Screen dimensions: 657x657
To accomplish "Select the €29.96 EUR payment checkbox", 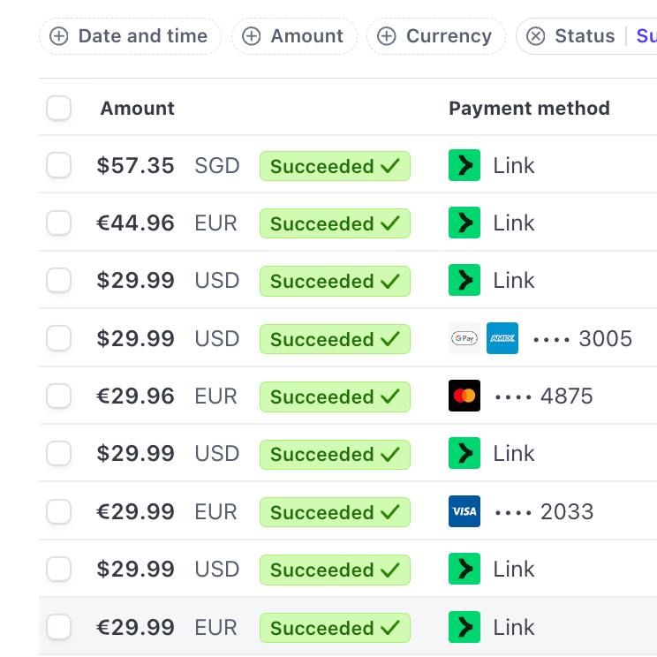I will [59, 396].
